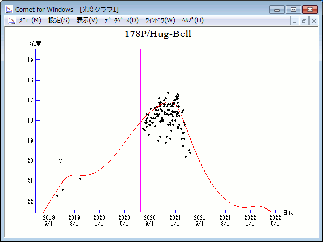Image resolution: width=323 pixels, height=242 pixels.
Task: Open the 表示(V) view menu
Action: (87, 20)
